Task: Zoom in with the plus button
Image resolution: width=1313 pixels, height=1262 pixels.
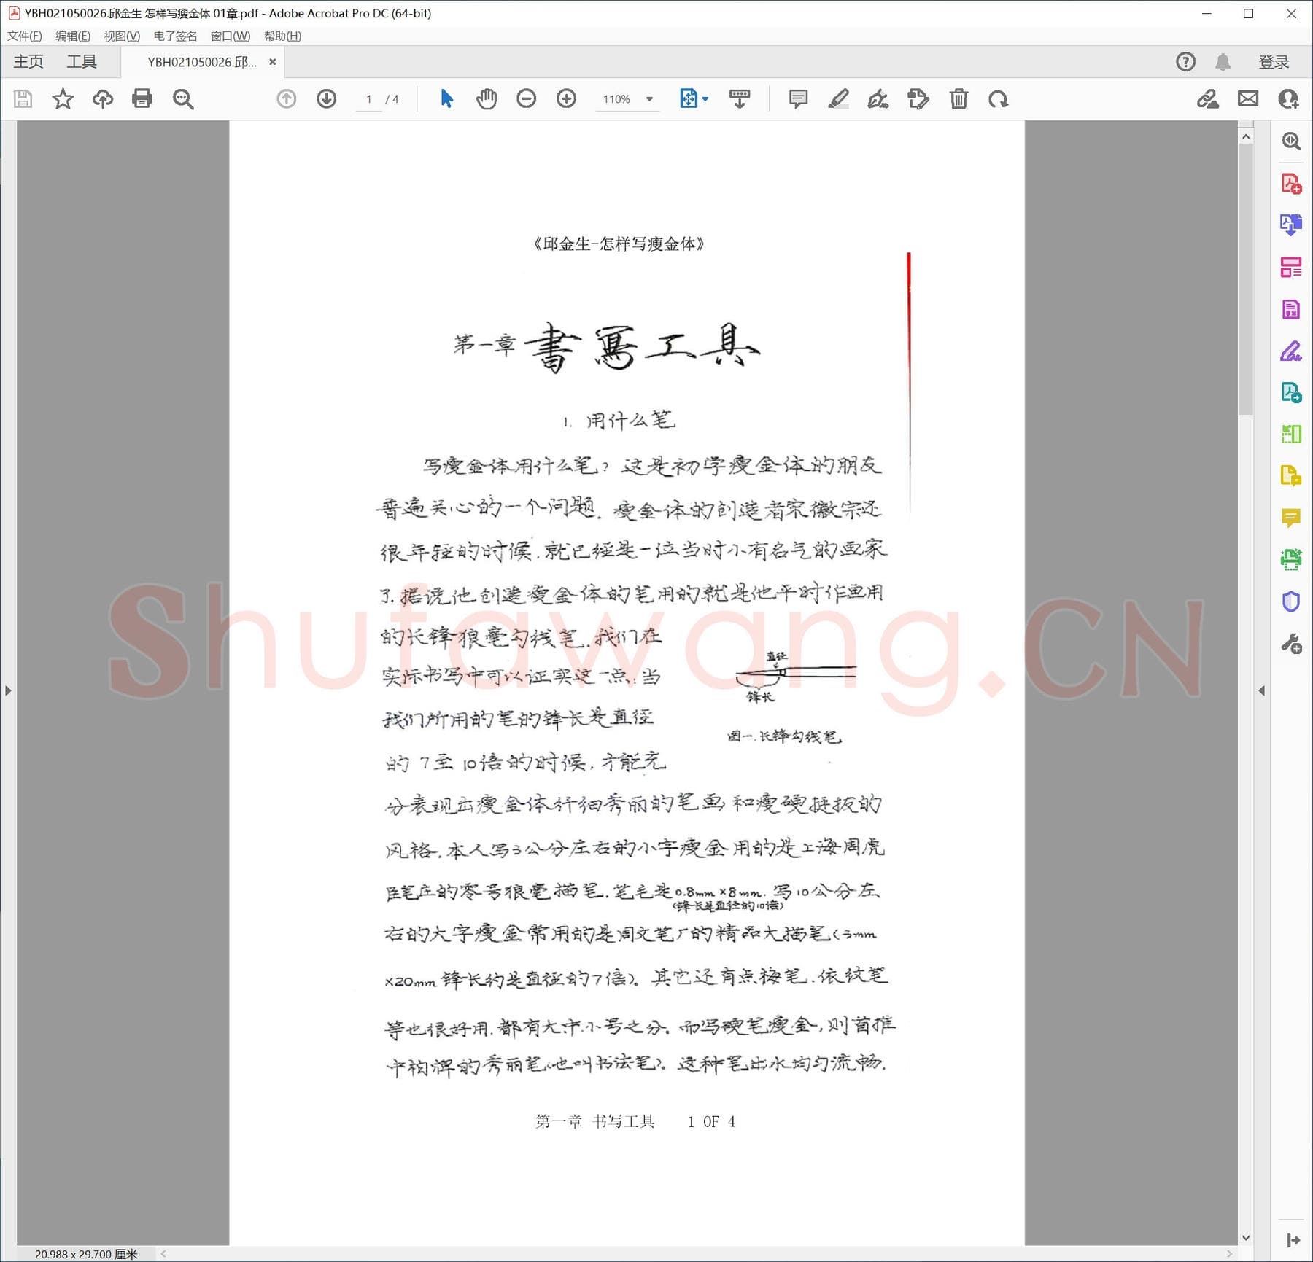Action: (x=566, y=98)
